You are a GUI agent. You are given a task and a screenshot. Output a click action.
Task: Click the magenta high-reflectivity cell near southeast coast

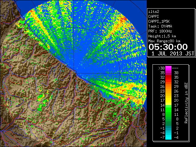click(x=128, y=99)
